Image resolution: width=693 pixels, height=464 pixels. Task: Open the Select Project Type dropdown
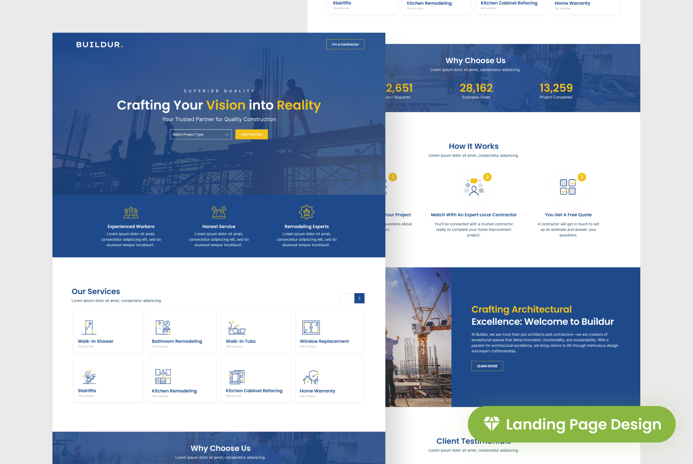[x=201, y=134]
